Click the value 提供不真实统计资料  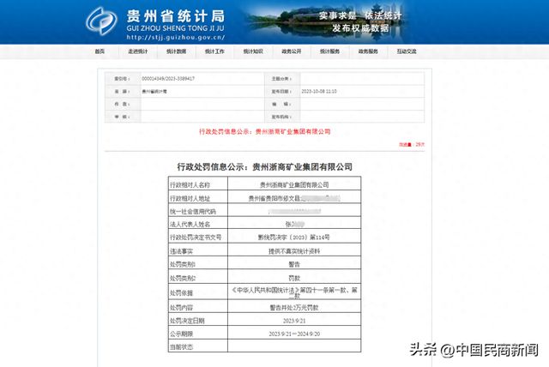click(x=294, y=251)
